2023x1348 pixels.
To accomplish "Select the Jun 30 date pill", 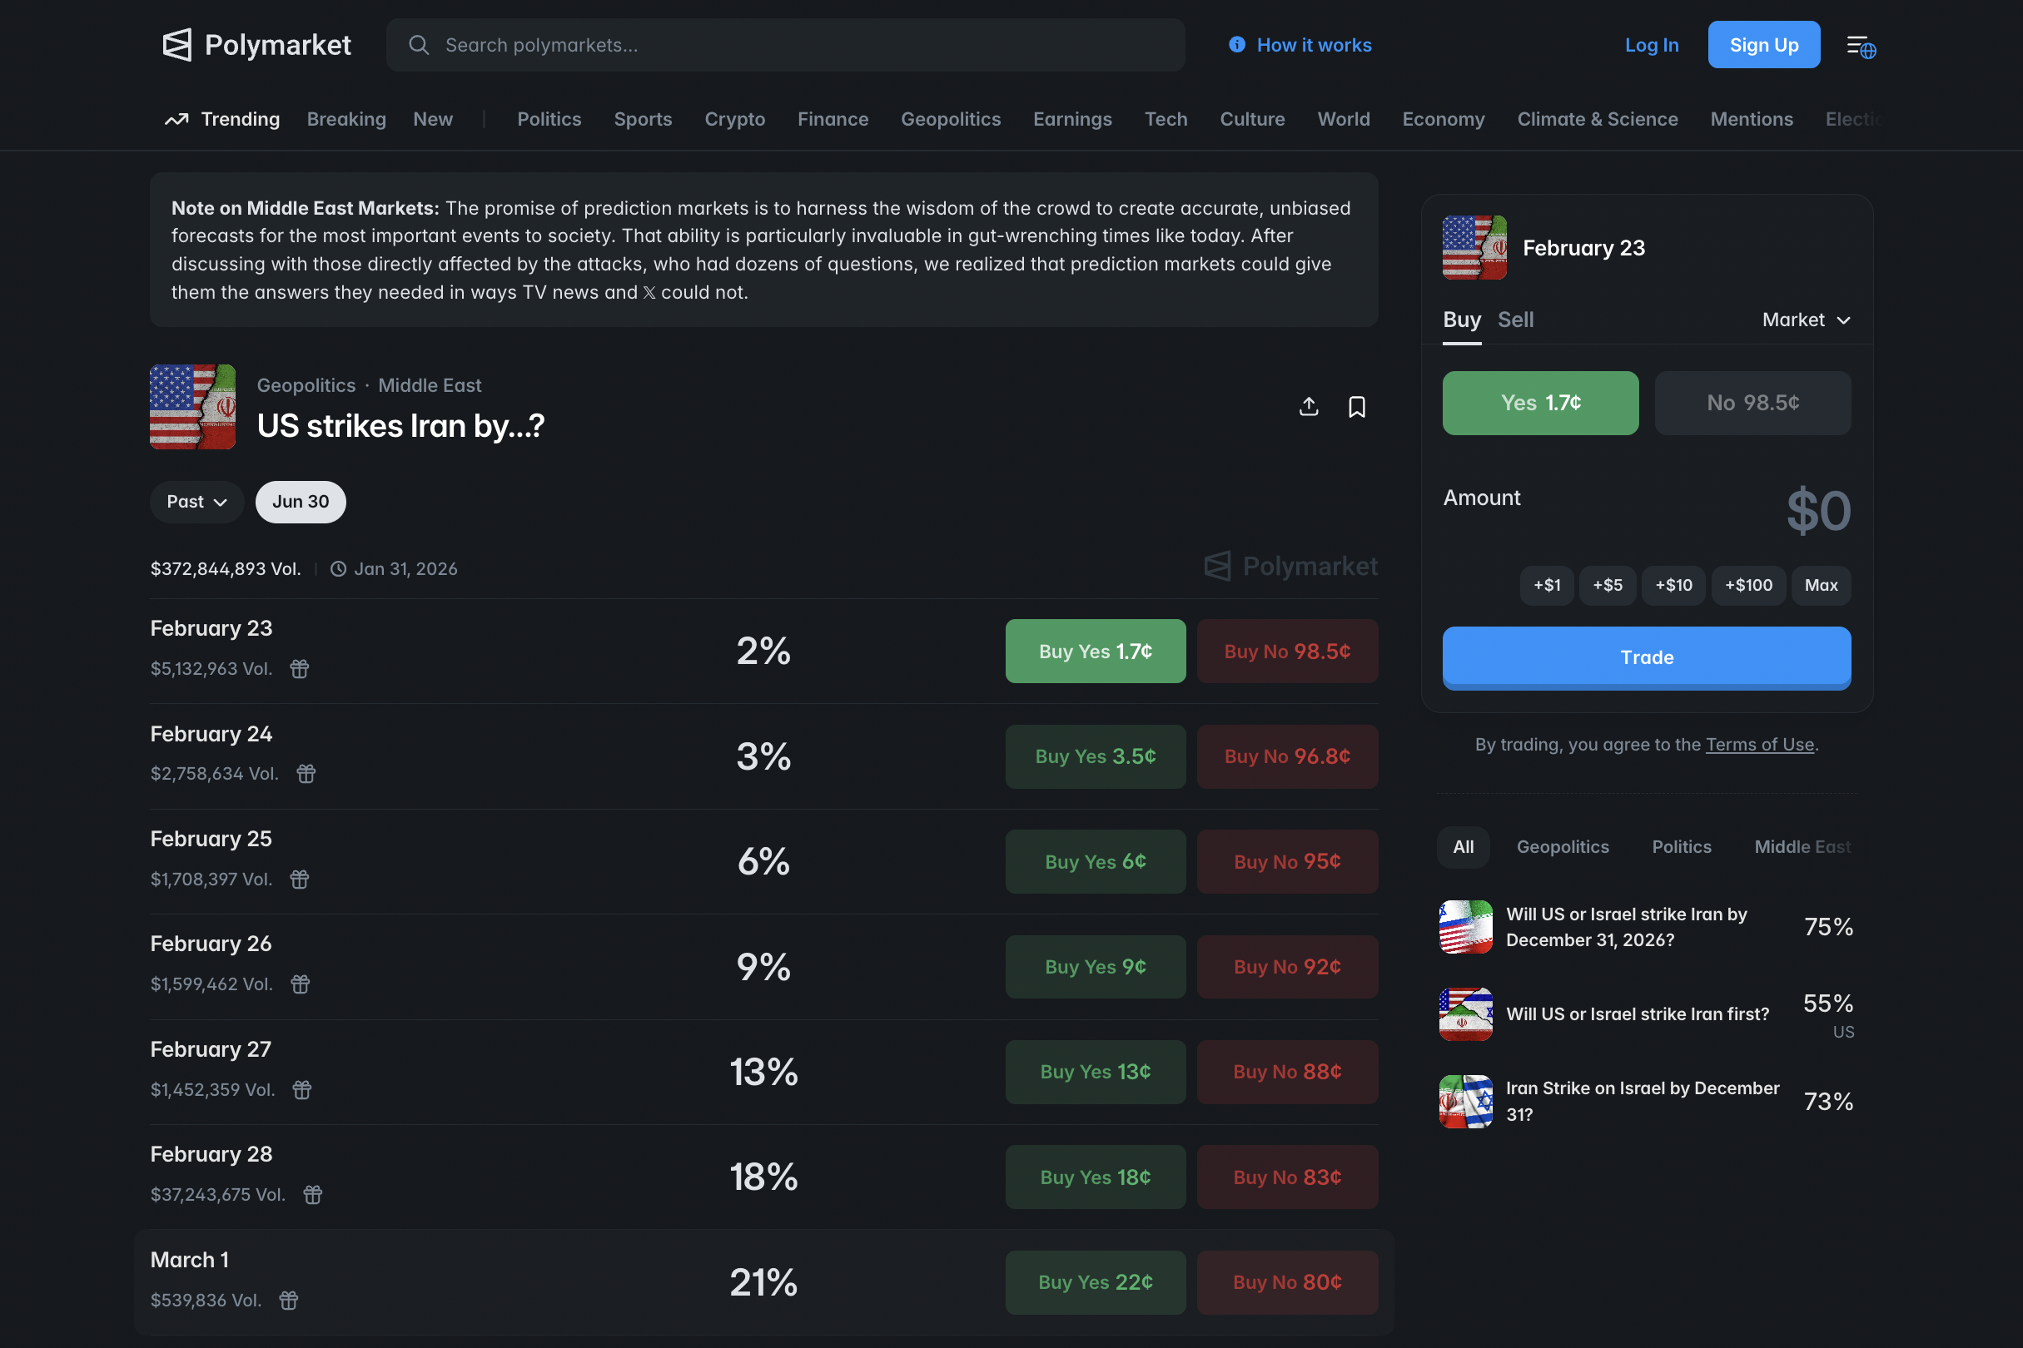I will pos(301,501).
